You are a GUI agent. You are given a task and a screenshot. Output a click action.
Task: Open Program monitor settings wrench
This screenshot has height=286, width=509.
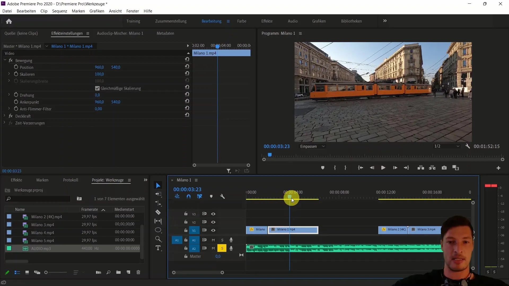468,146
